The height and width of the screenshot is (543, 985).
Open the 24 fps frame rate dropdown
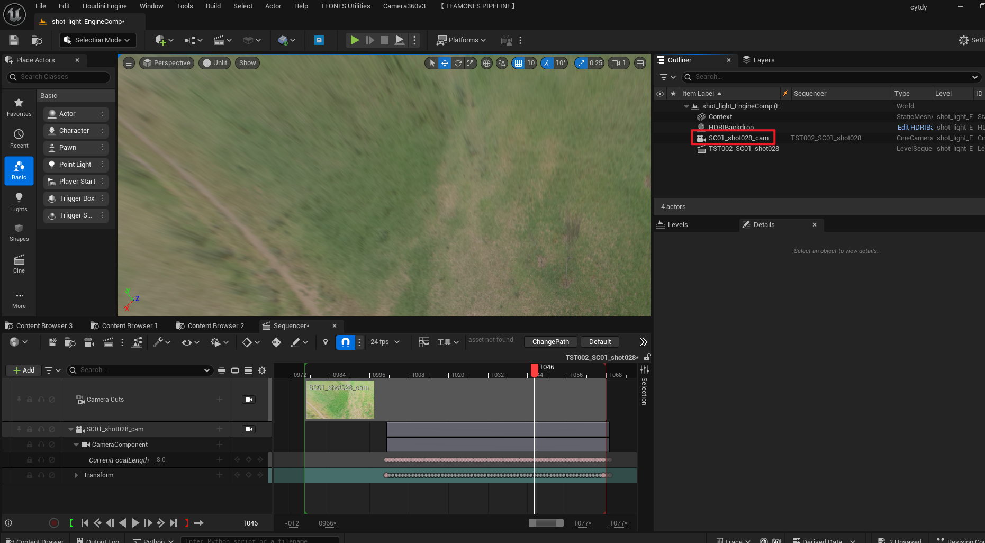click(x=385, y=342)
